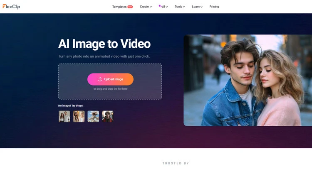312x169 pixels.
Task: Click the Upload Image button
Action: [110, 79]
